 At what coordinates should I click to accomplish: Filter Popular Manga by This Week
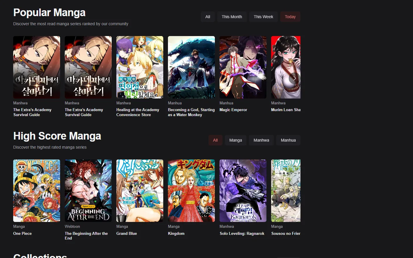pyautogui.click(x=264, y=17)
